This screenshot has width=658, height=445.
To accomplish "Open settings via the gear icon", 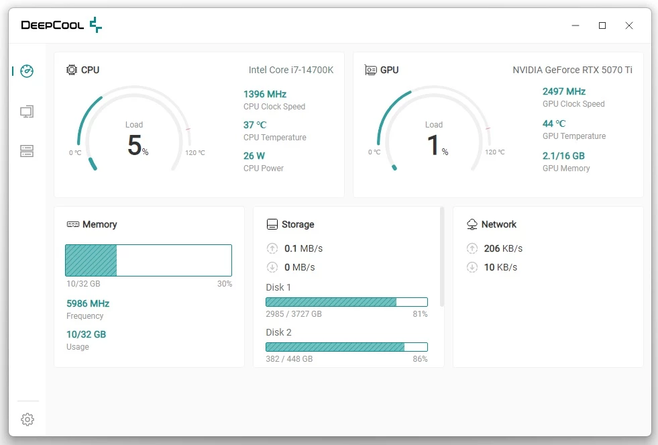I will pyautogui.click(x=28, y=419).
